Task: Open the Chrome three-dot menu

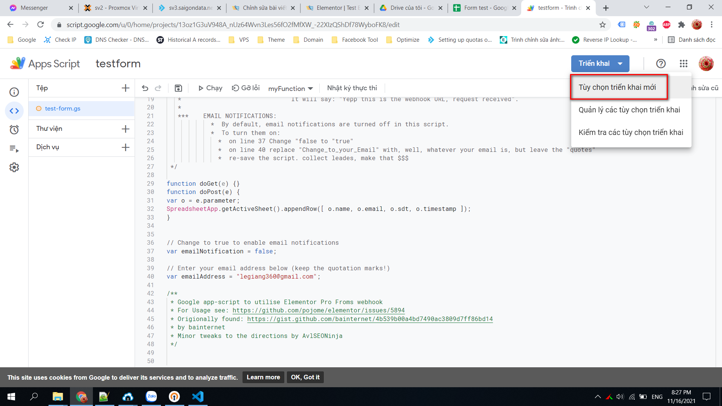Action: 711,25
